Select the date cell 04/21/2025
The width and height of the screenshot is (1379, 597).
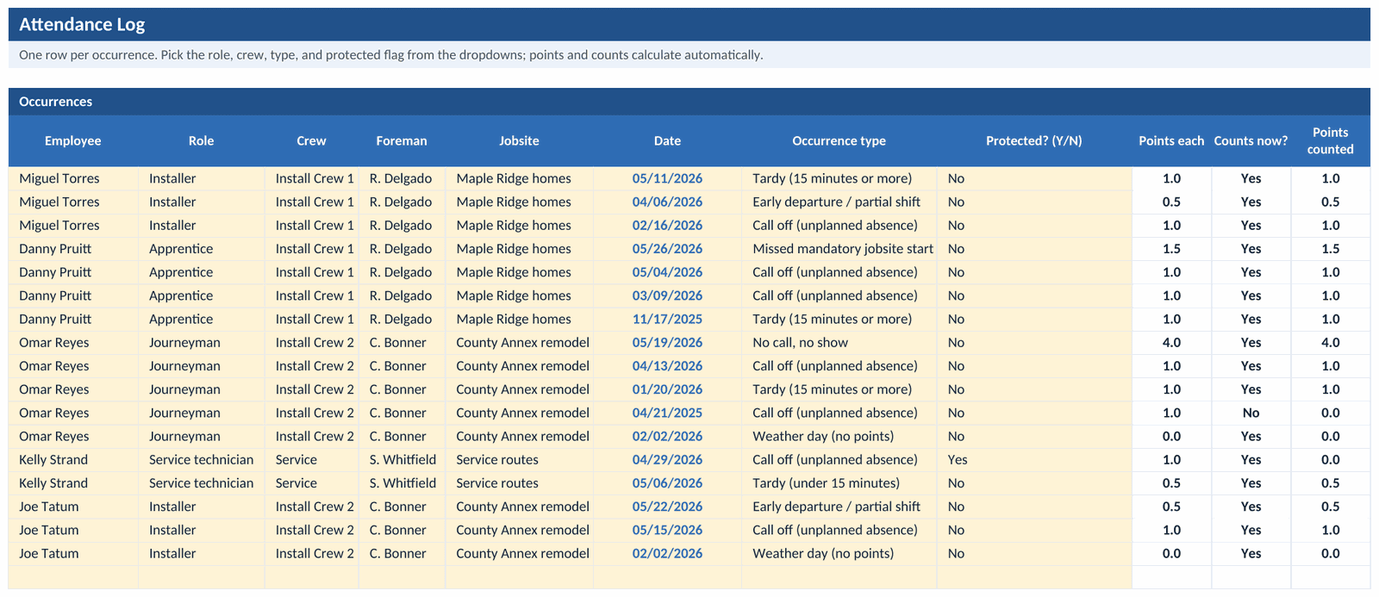click(x=667, y=413)
